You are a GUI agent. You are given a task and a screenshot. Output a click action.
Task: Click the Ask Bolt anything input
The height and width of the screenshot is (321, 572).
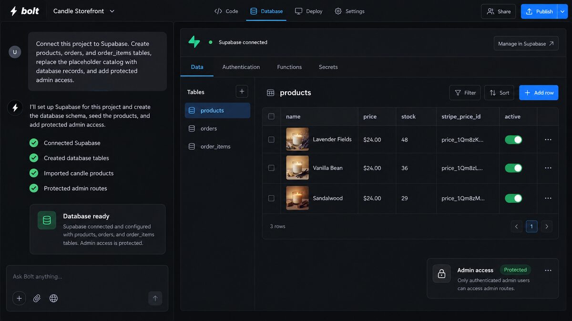pyautogui.click(x=87, y=276)
